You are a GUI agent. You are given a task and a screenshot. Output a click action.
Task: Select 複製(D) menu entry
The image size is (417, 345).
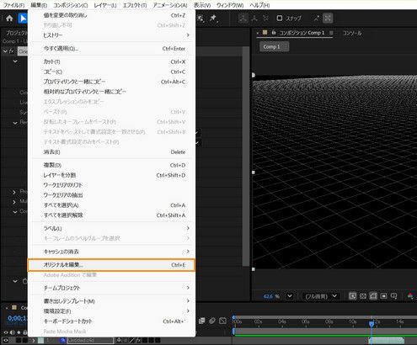click(x=112, y=165)
